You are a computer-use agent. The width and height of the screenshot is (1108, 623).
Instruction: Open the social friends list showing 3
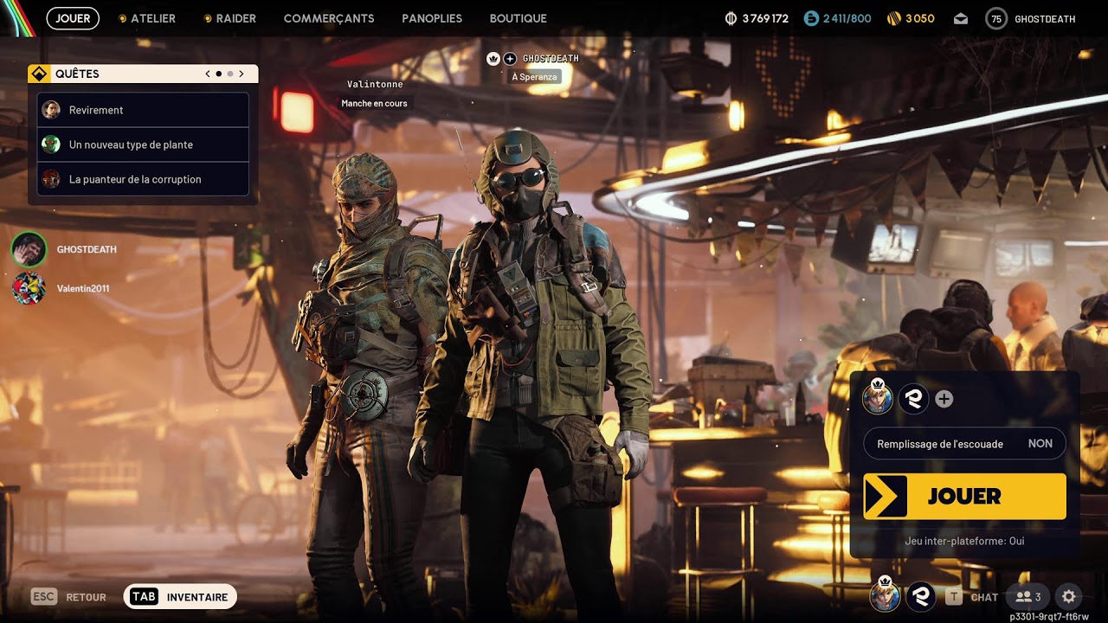[1027, 597]
